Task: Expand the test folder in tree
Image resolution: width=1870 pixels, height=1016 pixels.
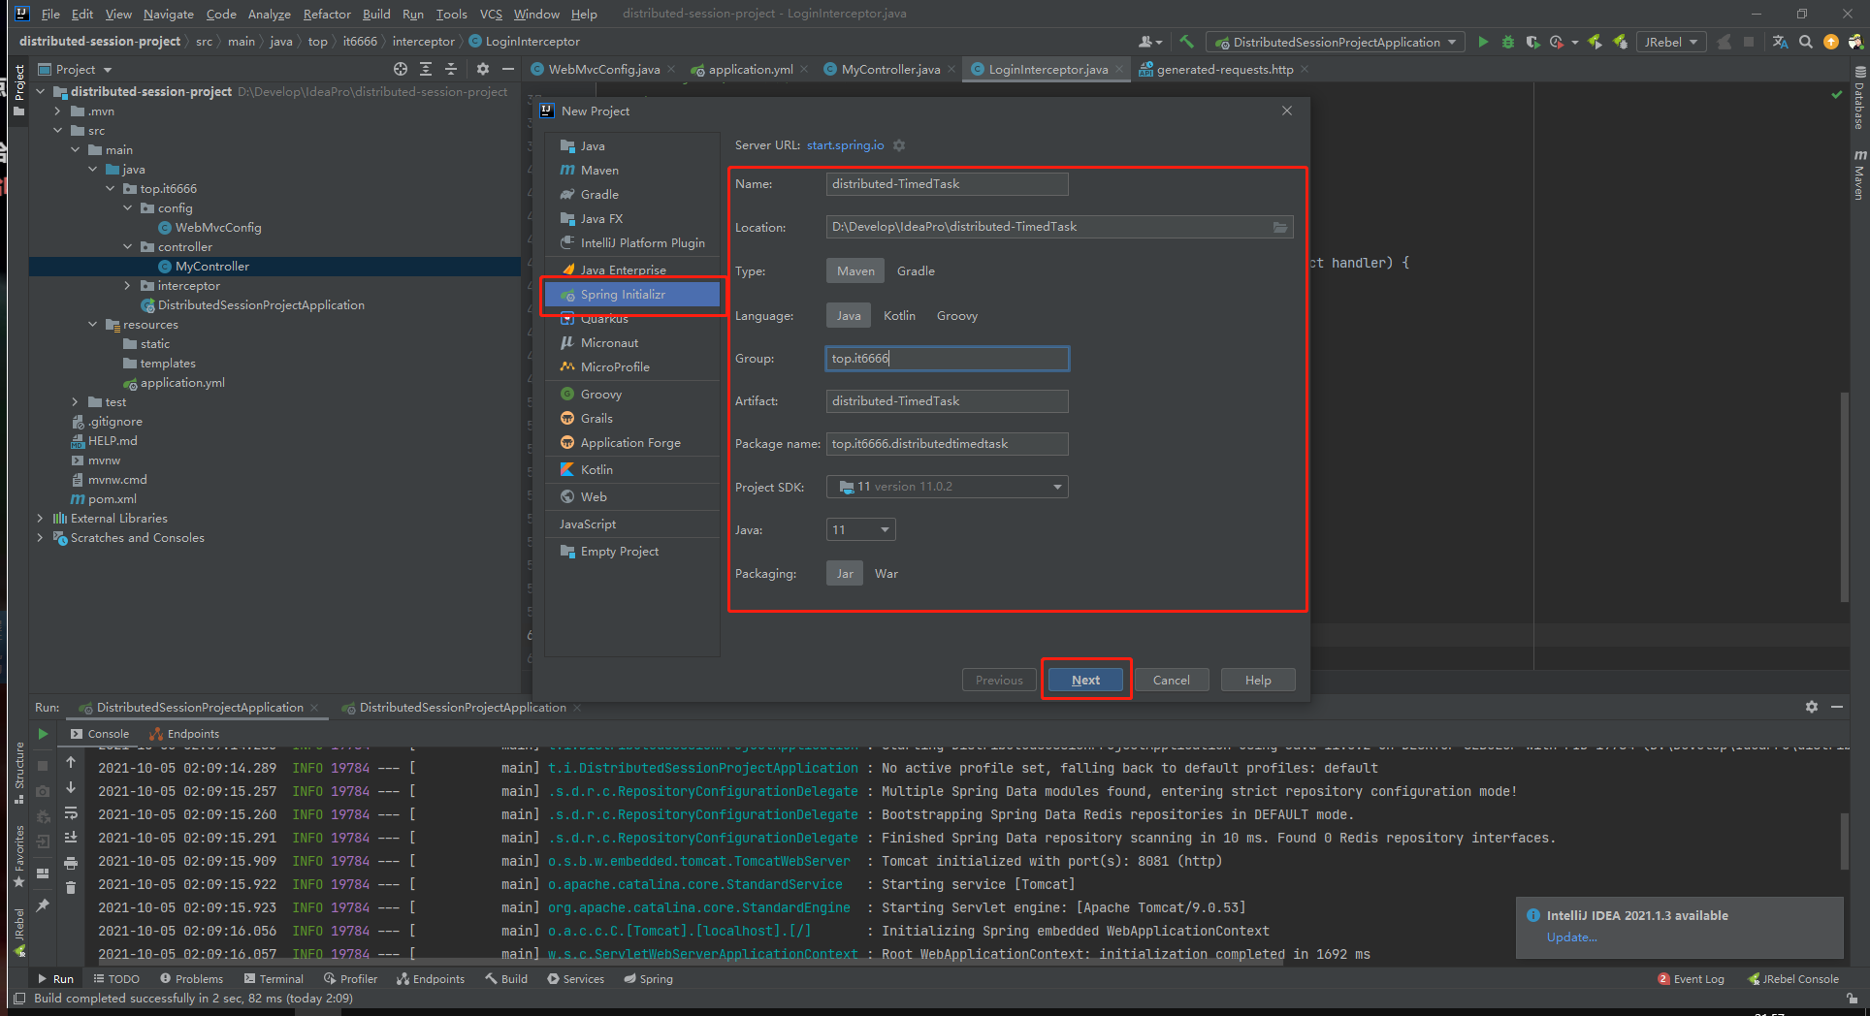Action: (x=76, y=402)
